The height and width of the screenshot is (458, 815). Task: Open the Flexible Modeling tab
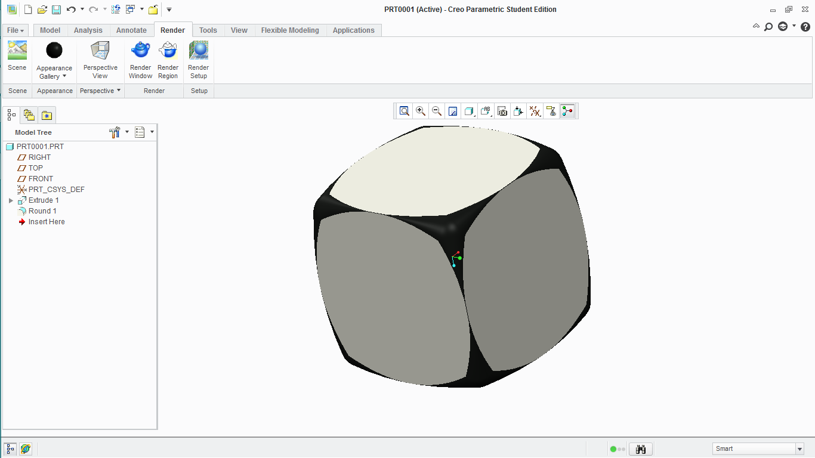(290, 30)
